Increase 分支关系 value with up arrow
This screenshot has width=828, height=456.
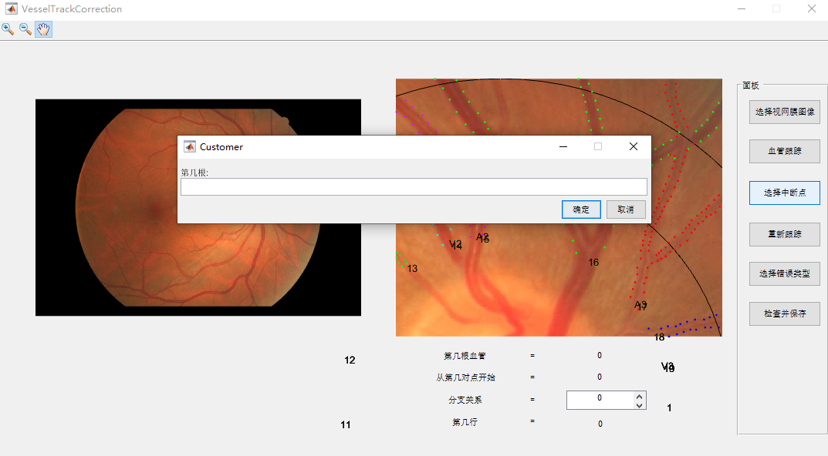click(x=639, y=396)
